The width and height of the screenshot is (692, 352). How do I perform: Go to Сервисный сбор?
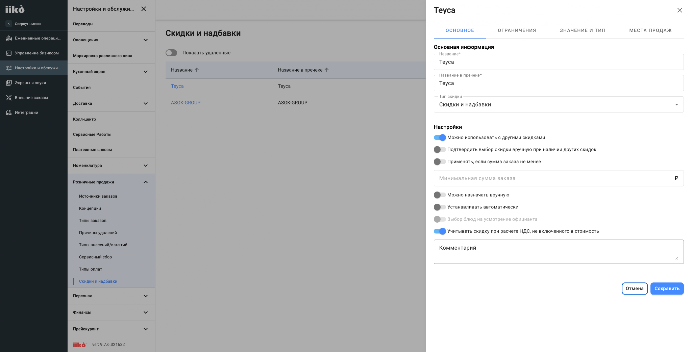95,257
